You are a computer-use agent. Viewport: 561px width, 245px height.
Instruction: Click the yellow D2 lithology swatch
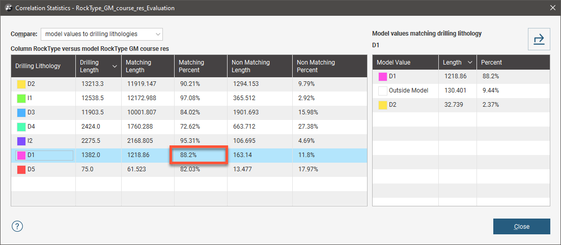coord(21,84)
